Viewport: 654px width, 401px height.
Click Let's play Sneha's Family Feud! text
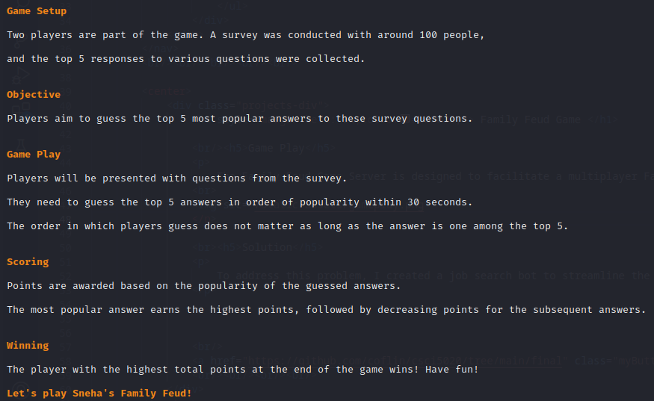pos(99,394)
